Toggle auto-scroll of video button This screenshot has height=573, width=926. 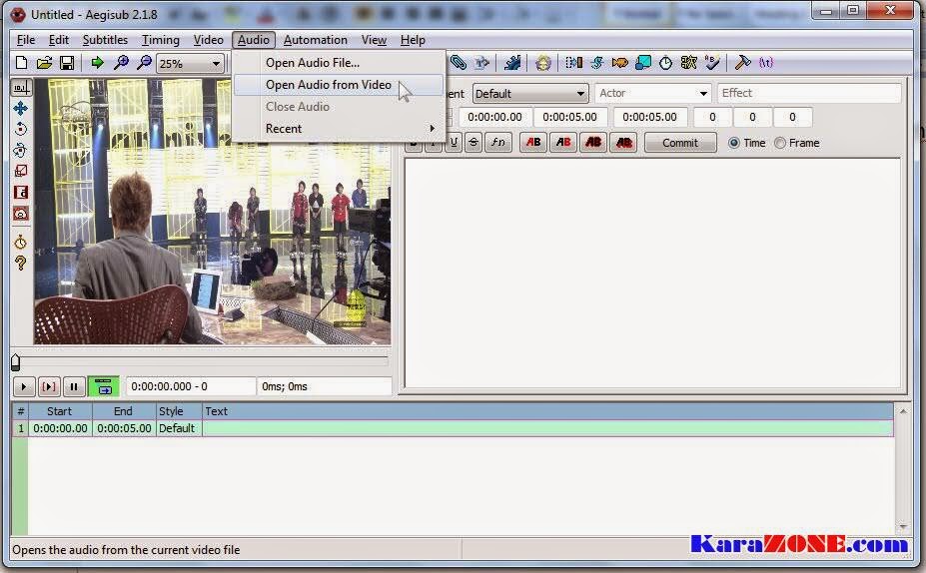103,387
